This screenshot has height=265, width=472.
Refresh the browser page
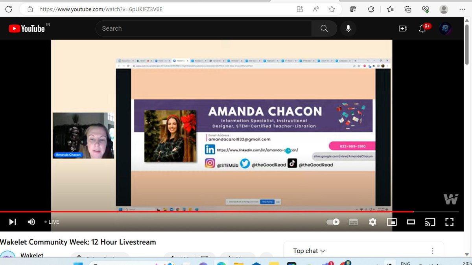point(9,9)
